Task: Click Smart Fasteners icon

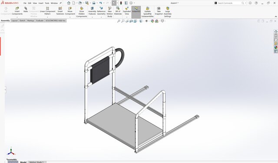Action: (60, 11)
